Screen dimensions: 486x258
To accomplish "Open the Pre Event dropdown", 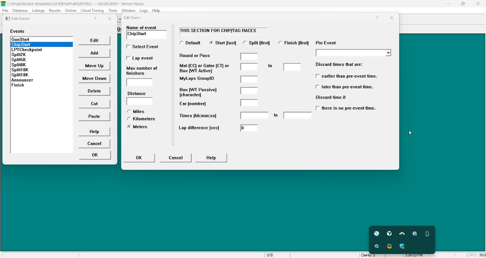I will click(388, 53).
